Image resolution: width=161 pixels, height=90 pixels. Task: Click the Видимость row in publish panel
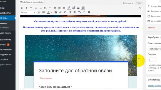coord(154,11)
